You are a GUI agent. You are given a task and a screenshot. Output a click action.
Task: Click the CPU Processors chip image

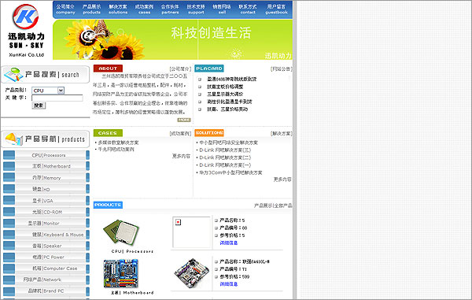click(121, 233)
